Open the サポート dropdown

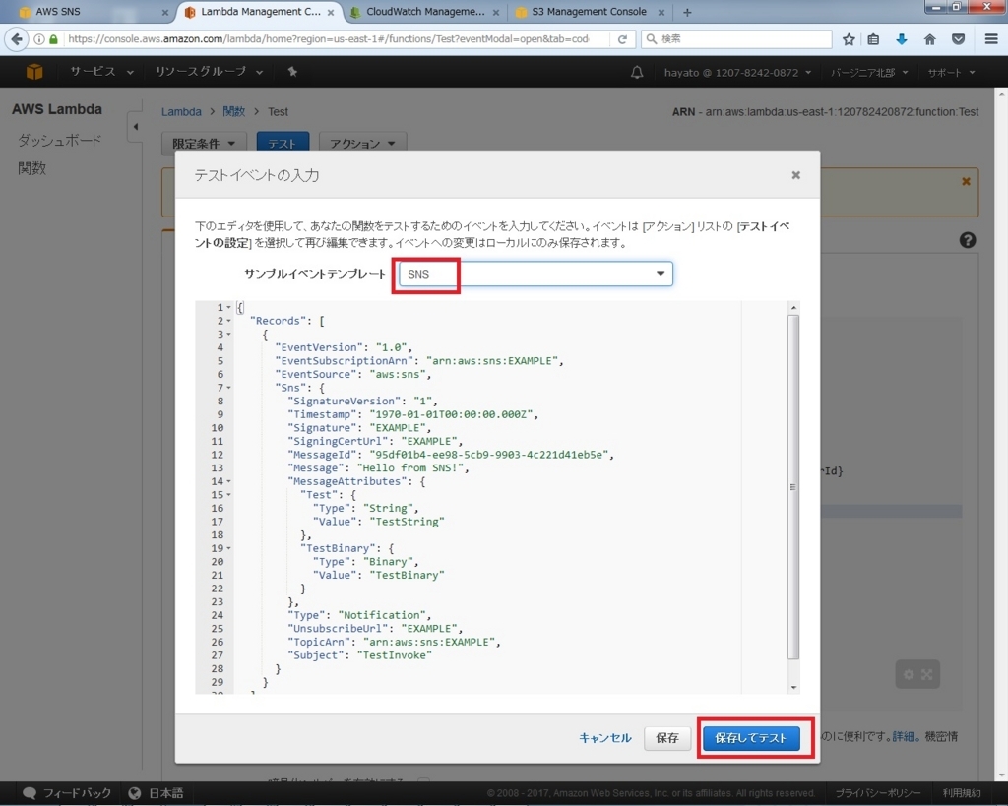pos(952,73)
